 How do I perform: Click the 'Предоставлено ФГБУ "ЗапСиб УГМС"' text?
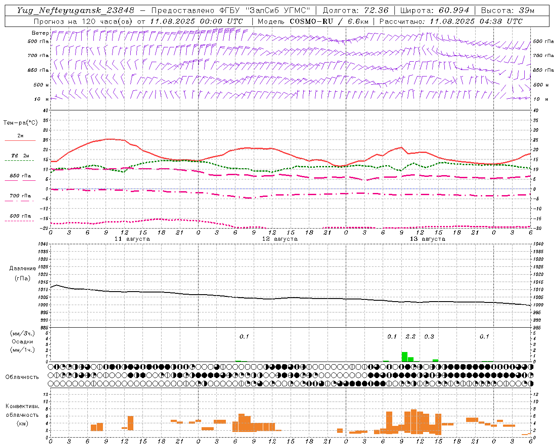231,10
